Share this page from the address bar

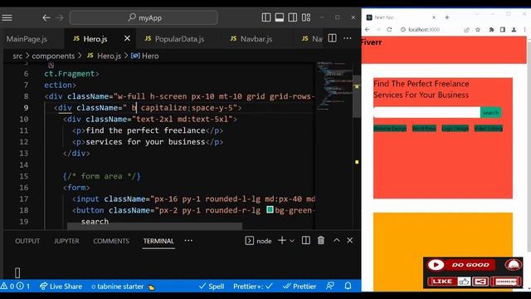point(466,30)
